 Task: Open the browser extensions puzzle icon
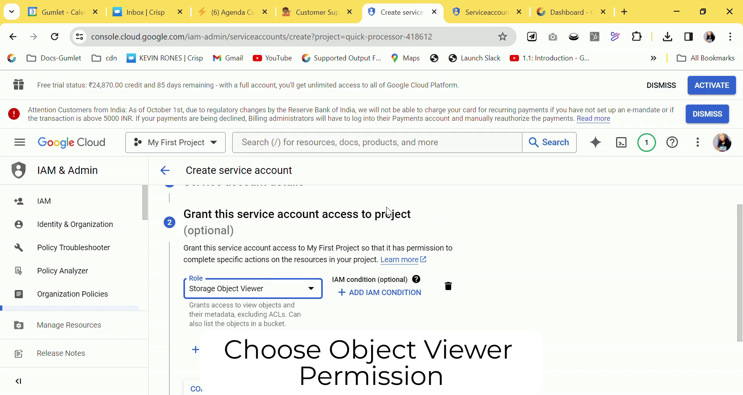(637, 37)
